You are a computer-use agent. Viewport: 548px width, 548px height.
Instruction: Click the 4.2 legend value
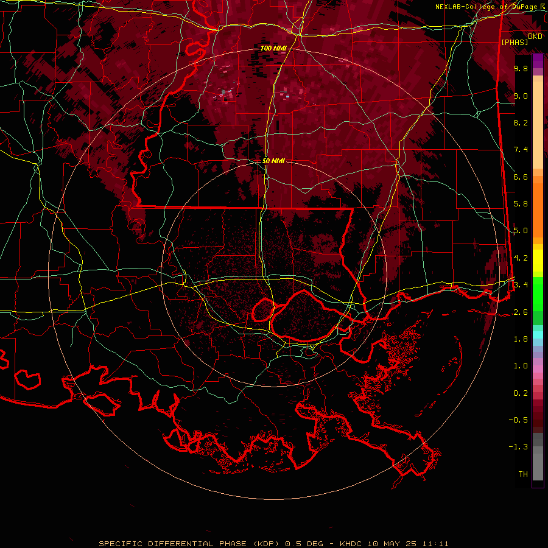pos(521,258)
